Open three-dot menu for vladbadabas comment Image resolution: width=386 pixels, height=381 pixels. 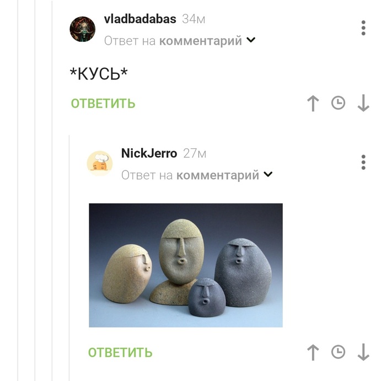coord(363,28)
